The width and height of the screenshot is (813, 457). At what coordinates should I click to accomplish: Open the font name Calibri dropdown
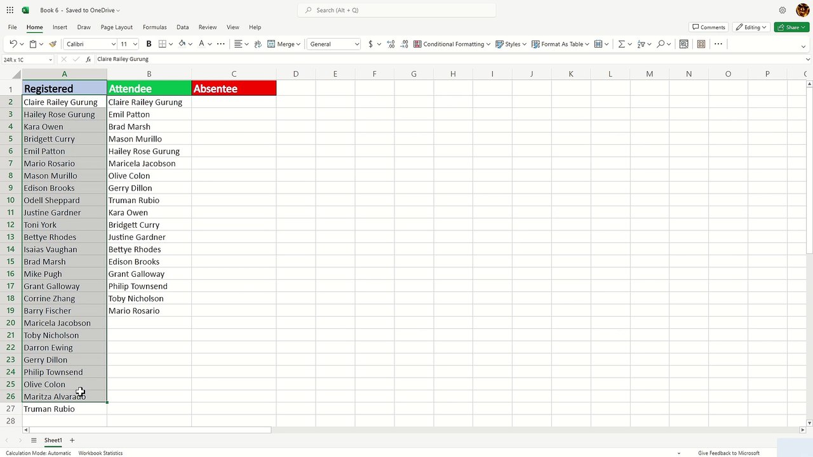coord(114,44)
